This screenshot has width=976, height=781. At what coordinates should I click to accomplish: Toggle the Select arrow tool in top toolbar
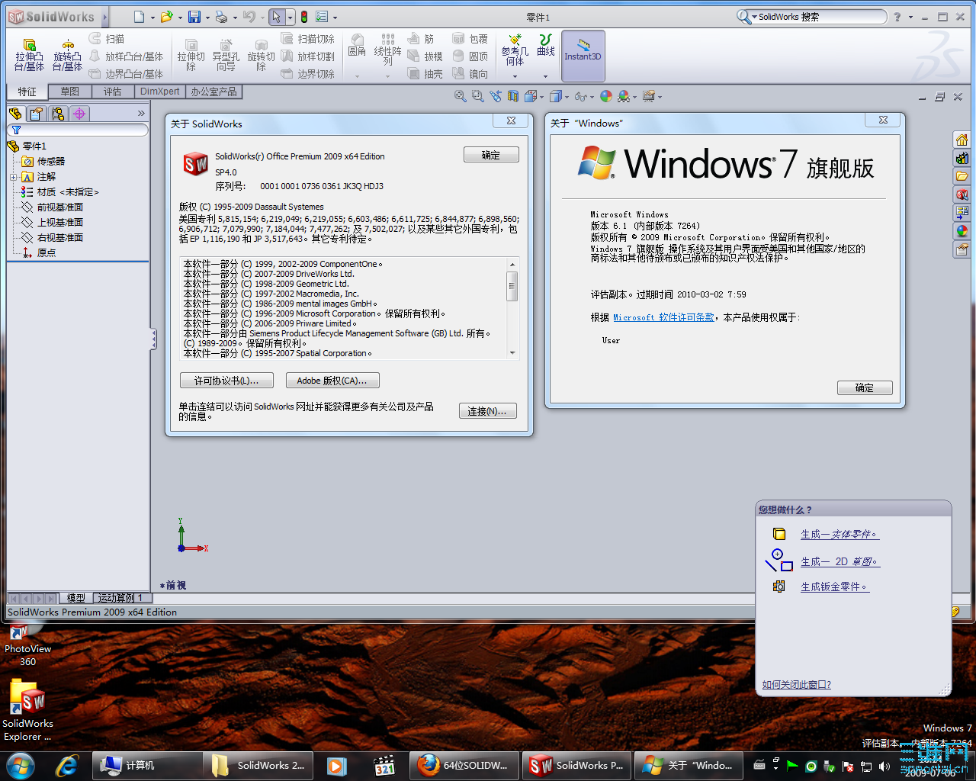[x=276, y=17]
